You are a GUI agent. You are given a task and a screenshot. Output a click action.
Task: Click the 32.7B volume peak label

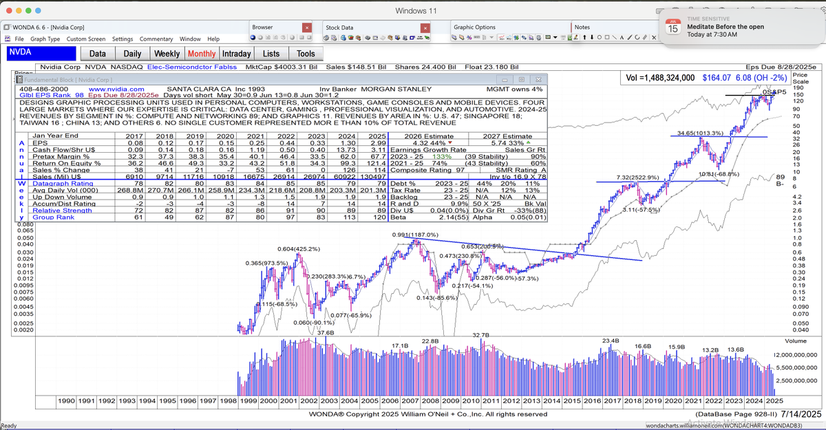[x=480, y=335]
